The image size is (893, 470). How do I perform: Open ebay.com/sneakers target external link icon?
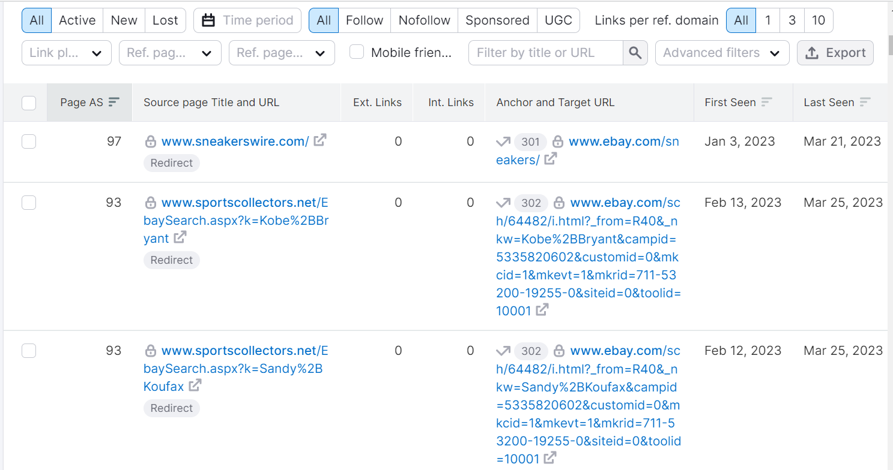pos(550,159)
